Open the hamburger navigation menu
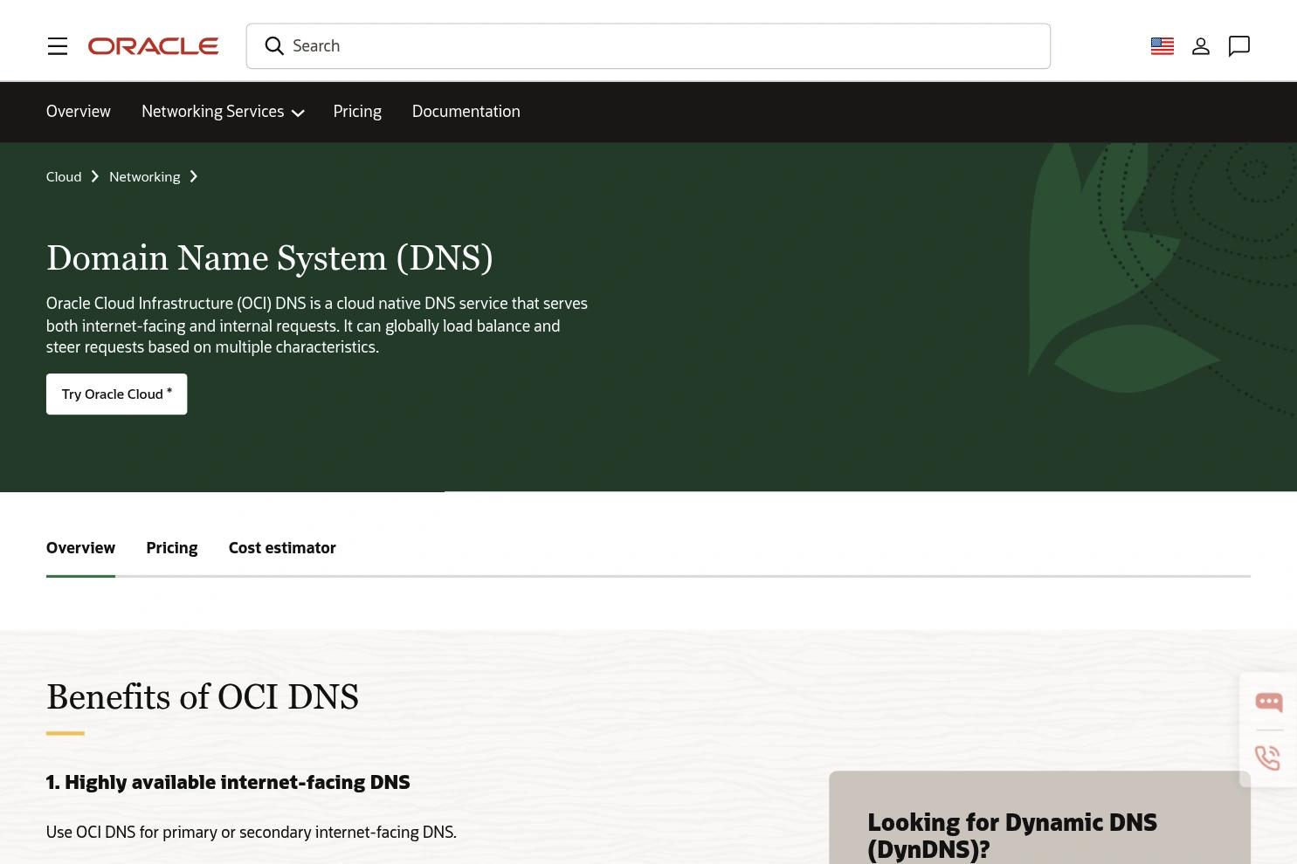 tap(58, 46)
